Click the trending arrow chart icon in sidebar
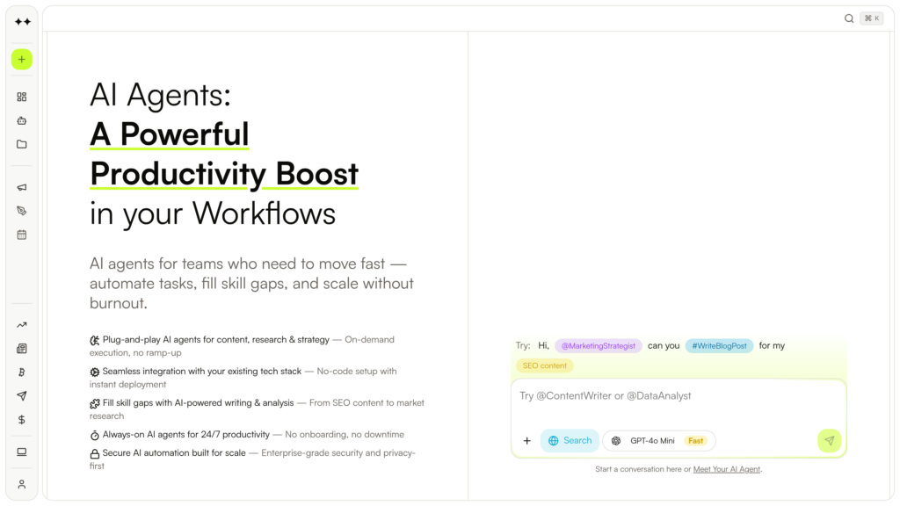The image size is (900, 506). point(22,325)
